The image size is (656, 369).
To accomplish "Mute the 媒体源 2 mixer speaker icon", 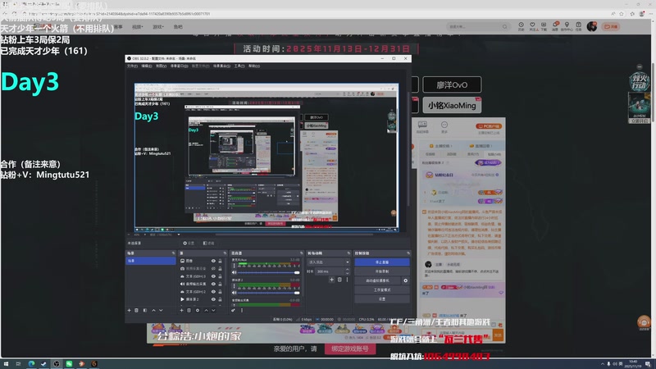I will point(235,293).
